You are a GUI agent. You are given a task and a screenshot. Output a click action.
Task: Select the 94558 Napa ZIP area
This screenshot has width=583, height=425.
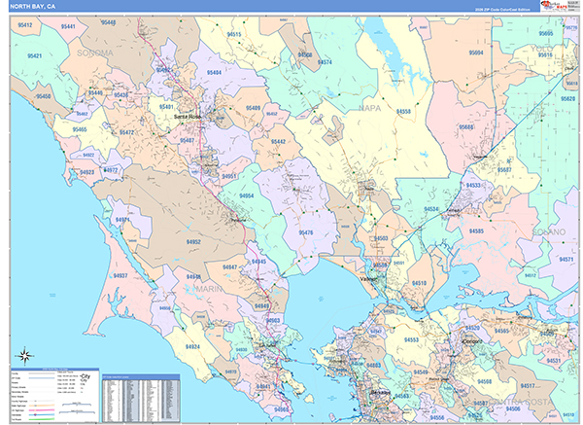click(403, 112)
